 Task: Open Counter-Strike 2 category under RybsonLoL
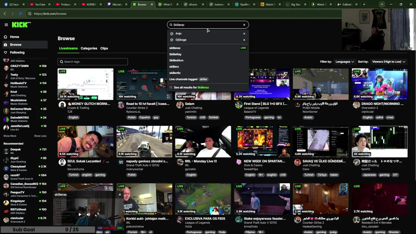coord(137,108)
